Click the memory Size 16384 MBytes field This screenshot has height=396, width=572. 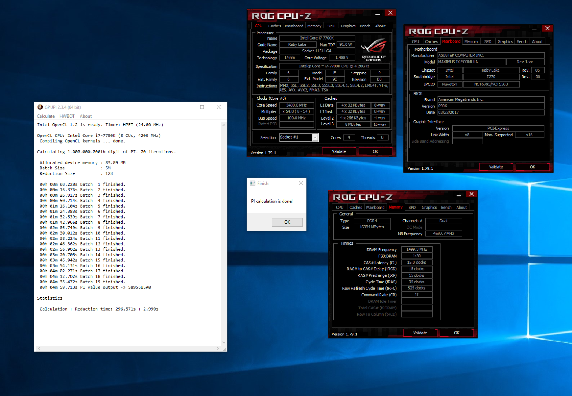[x=372, y=227]
